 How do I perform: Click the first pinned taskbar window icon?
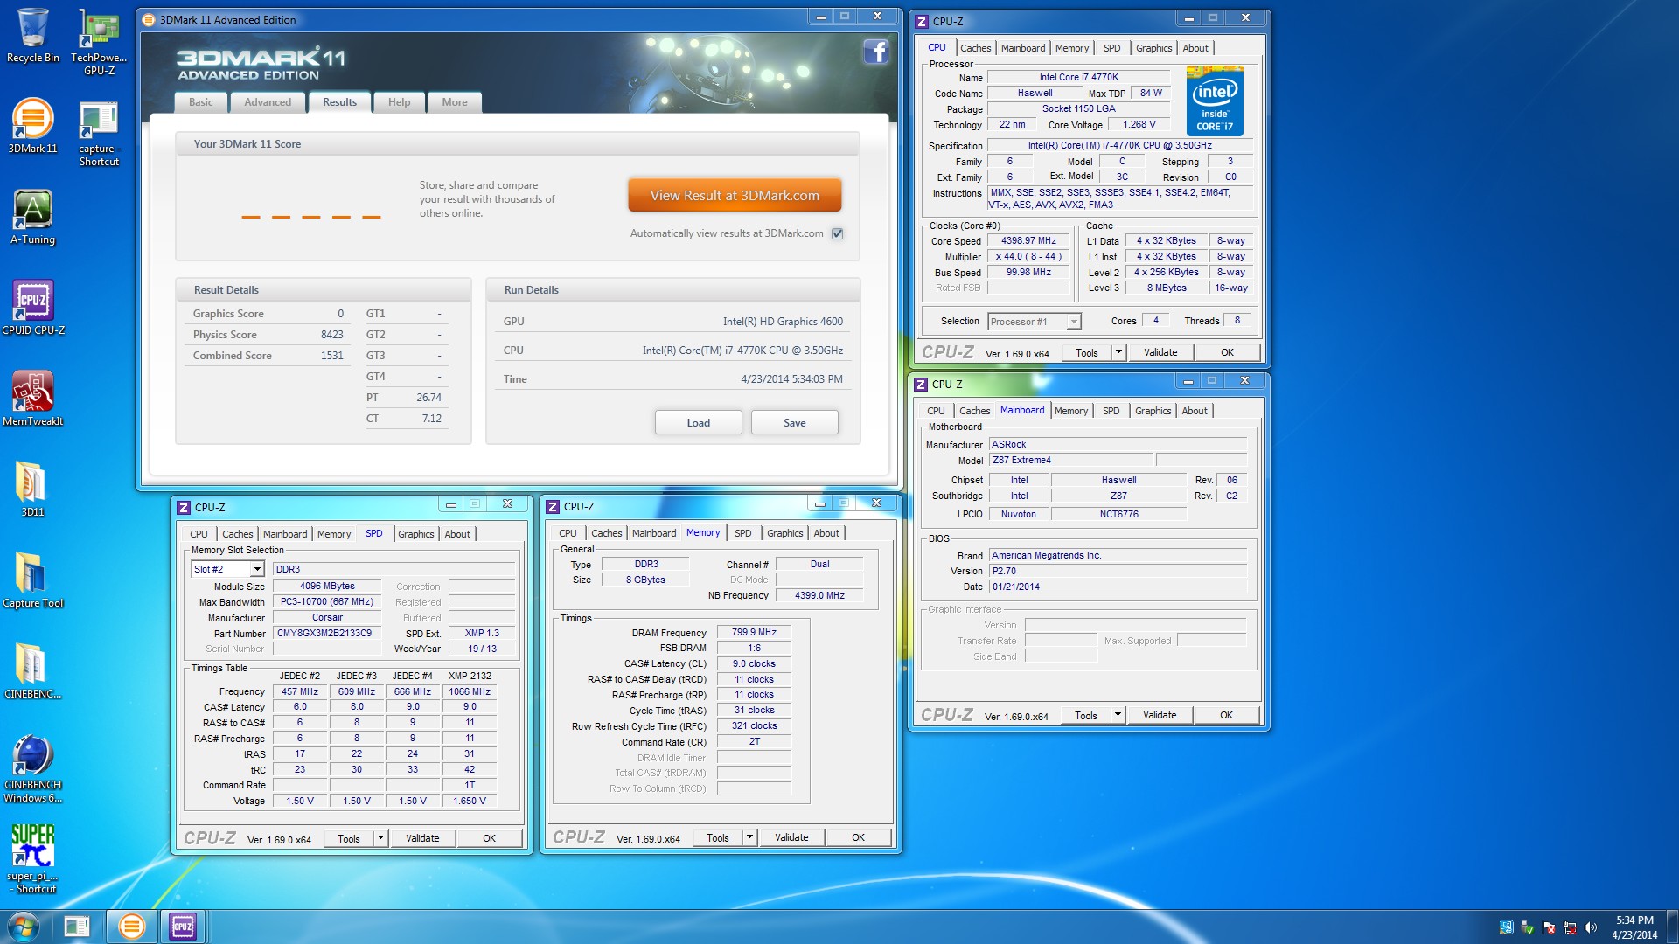click(x=77, y=927)
